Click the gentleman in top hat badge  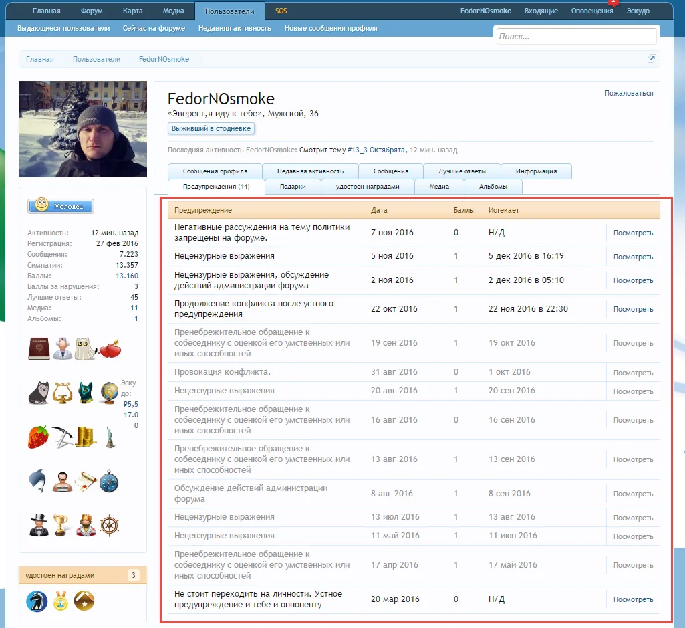(39, 525)
